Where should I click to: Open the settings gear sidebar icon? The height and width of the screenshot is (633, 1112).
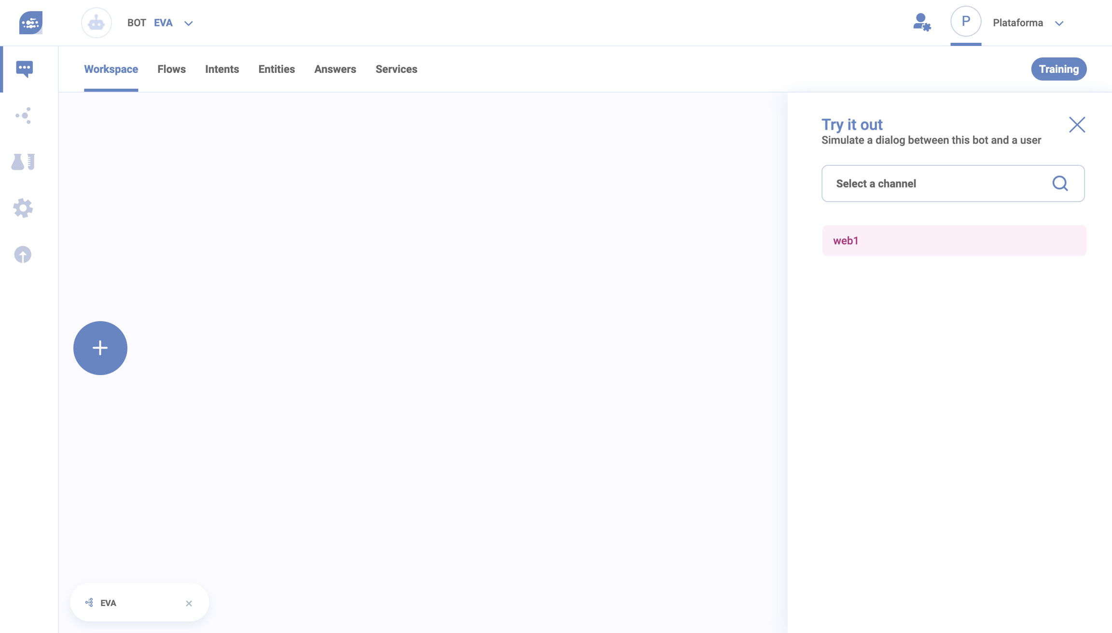pyautogui.click(x=23, y=208)
